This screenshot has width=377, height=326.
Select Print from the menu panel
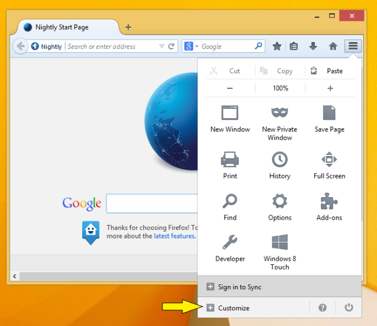(x=230, y=165)
